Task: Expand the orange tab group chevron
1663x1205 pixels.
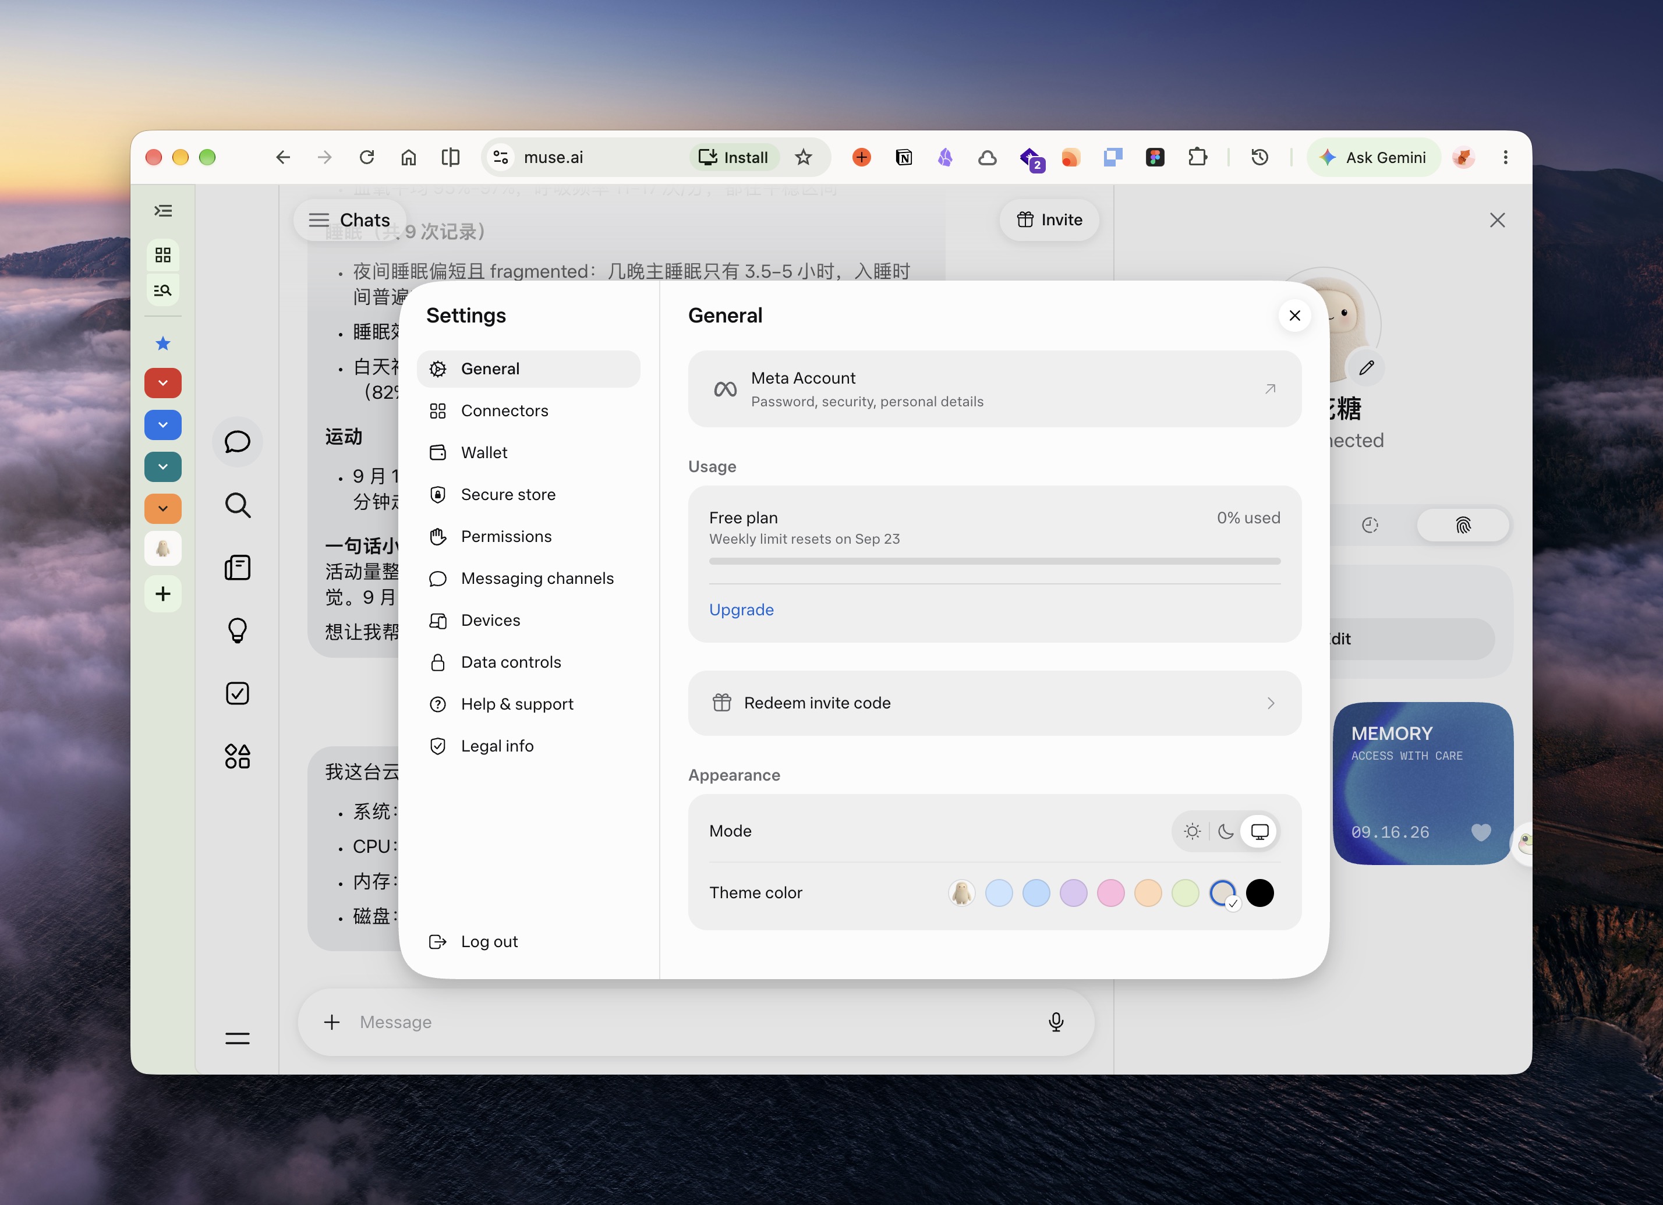Action: 163,508
